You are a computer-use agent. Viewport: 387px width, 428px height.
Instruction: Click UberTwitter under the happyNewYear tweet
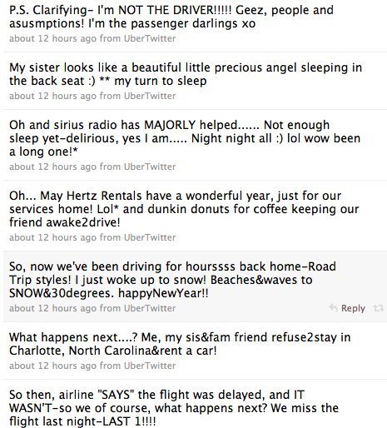(x=150, y=308)
